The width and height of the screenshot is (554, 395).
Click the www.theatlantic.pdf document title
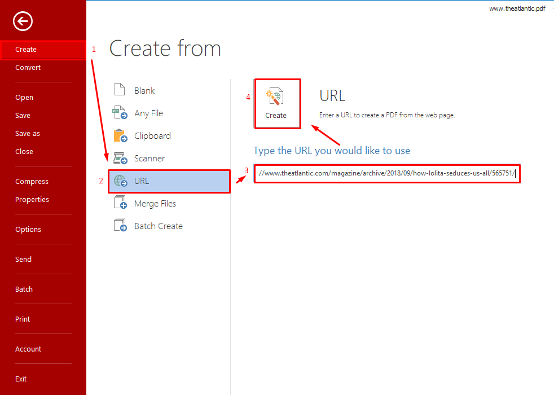click(517, 8)
